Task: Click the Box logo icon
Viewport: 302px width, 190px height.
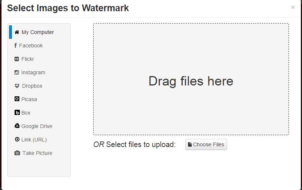Action: 17,113
